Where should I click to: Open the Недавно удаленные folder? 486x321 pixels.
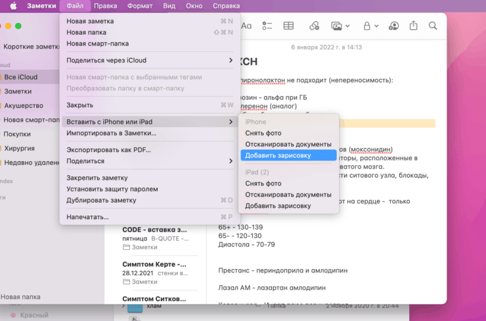tap(30, 162)
